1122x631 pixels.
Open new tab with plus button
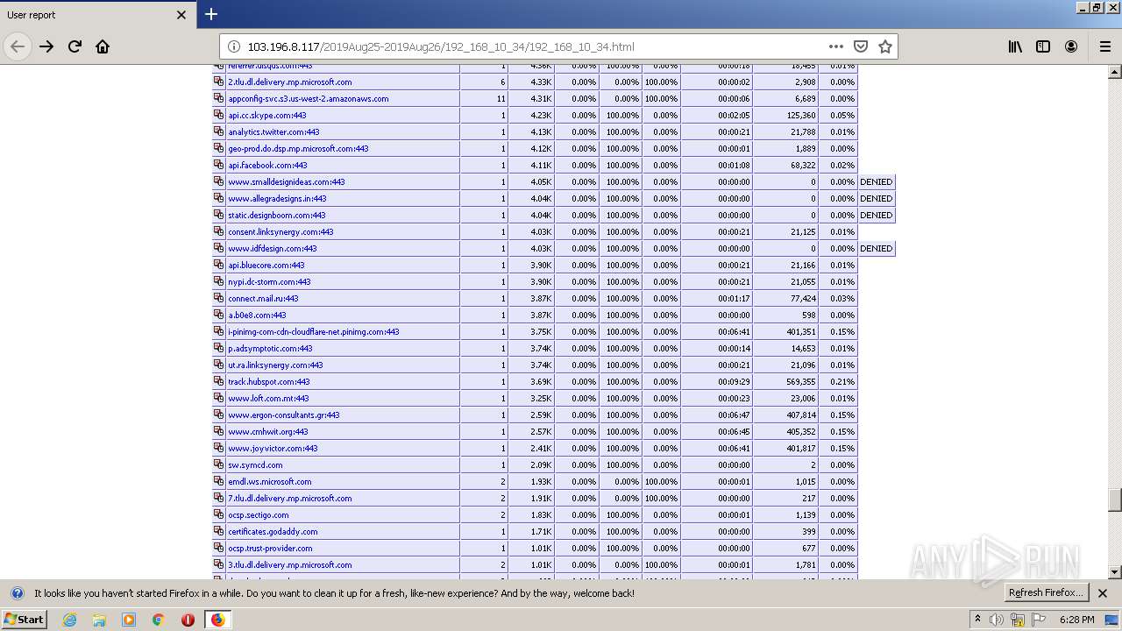[x=211, y=14]
